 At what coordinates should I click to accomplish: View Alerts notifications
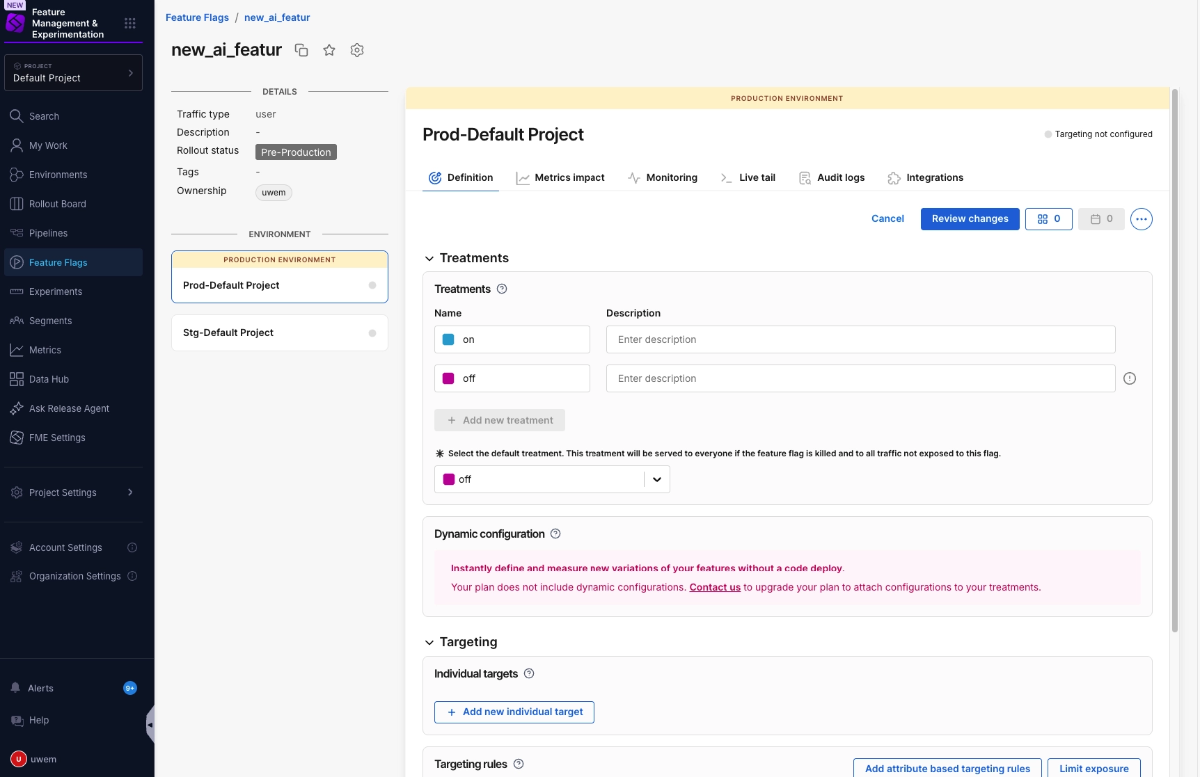tap(73, 688)
